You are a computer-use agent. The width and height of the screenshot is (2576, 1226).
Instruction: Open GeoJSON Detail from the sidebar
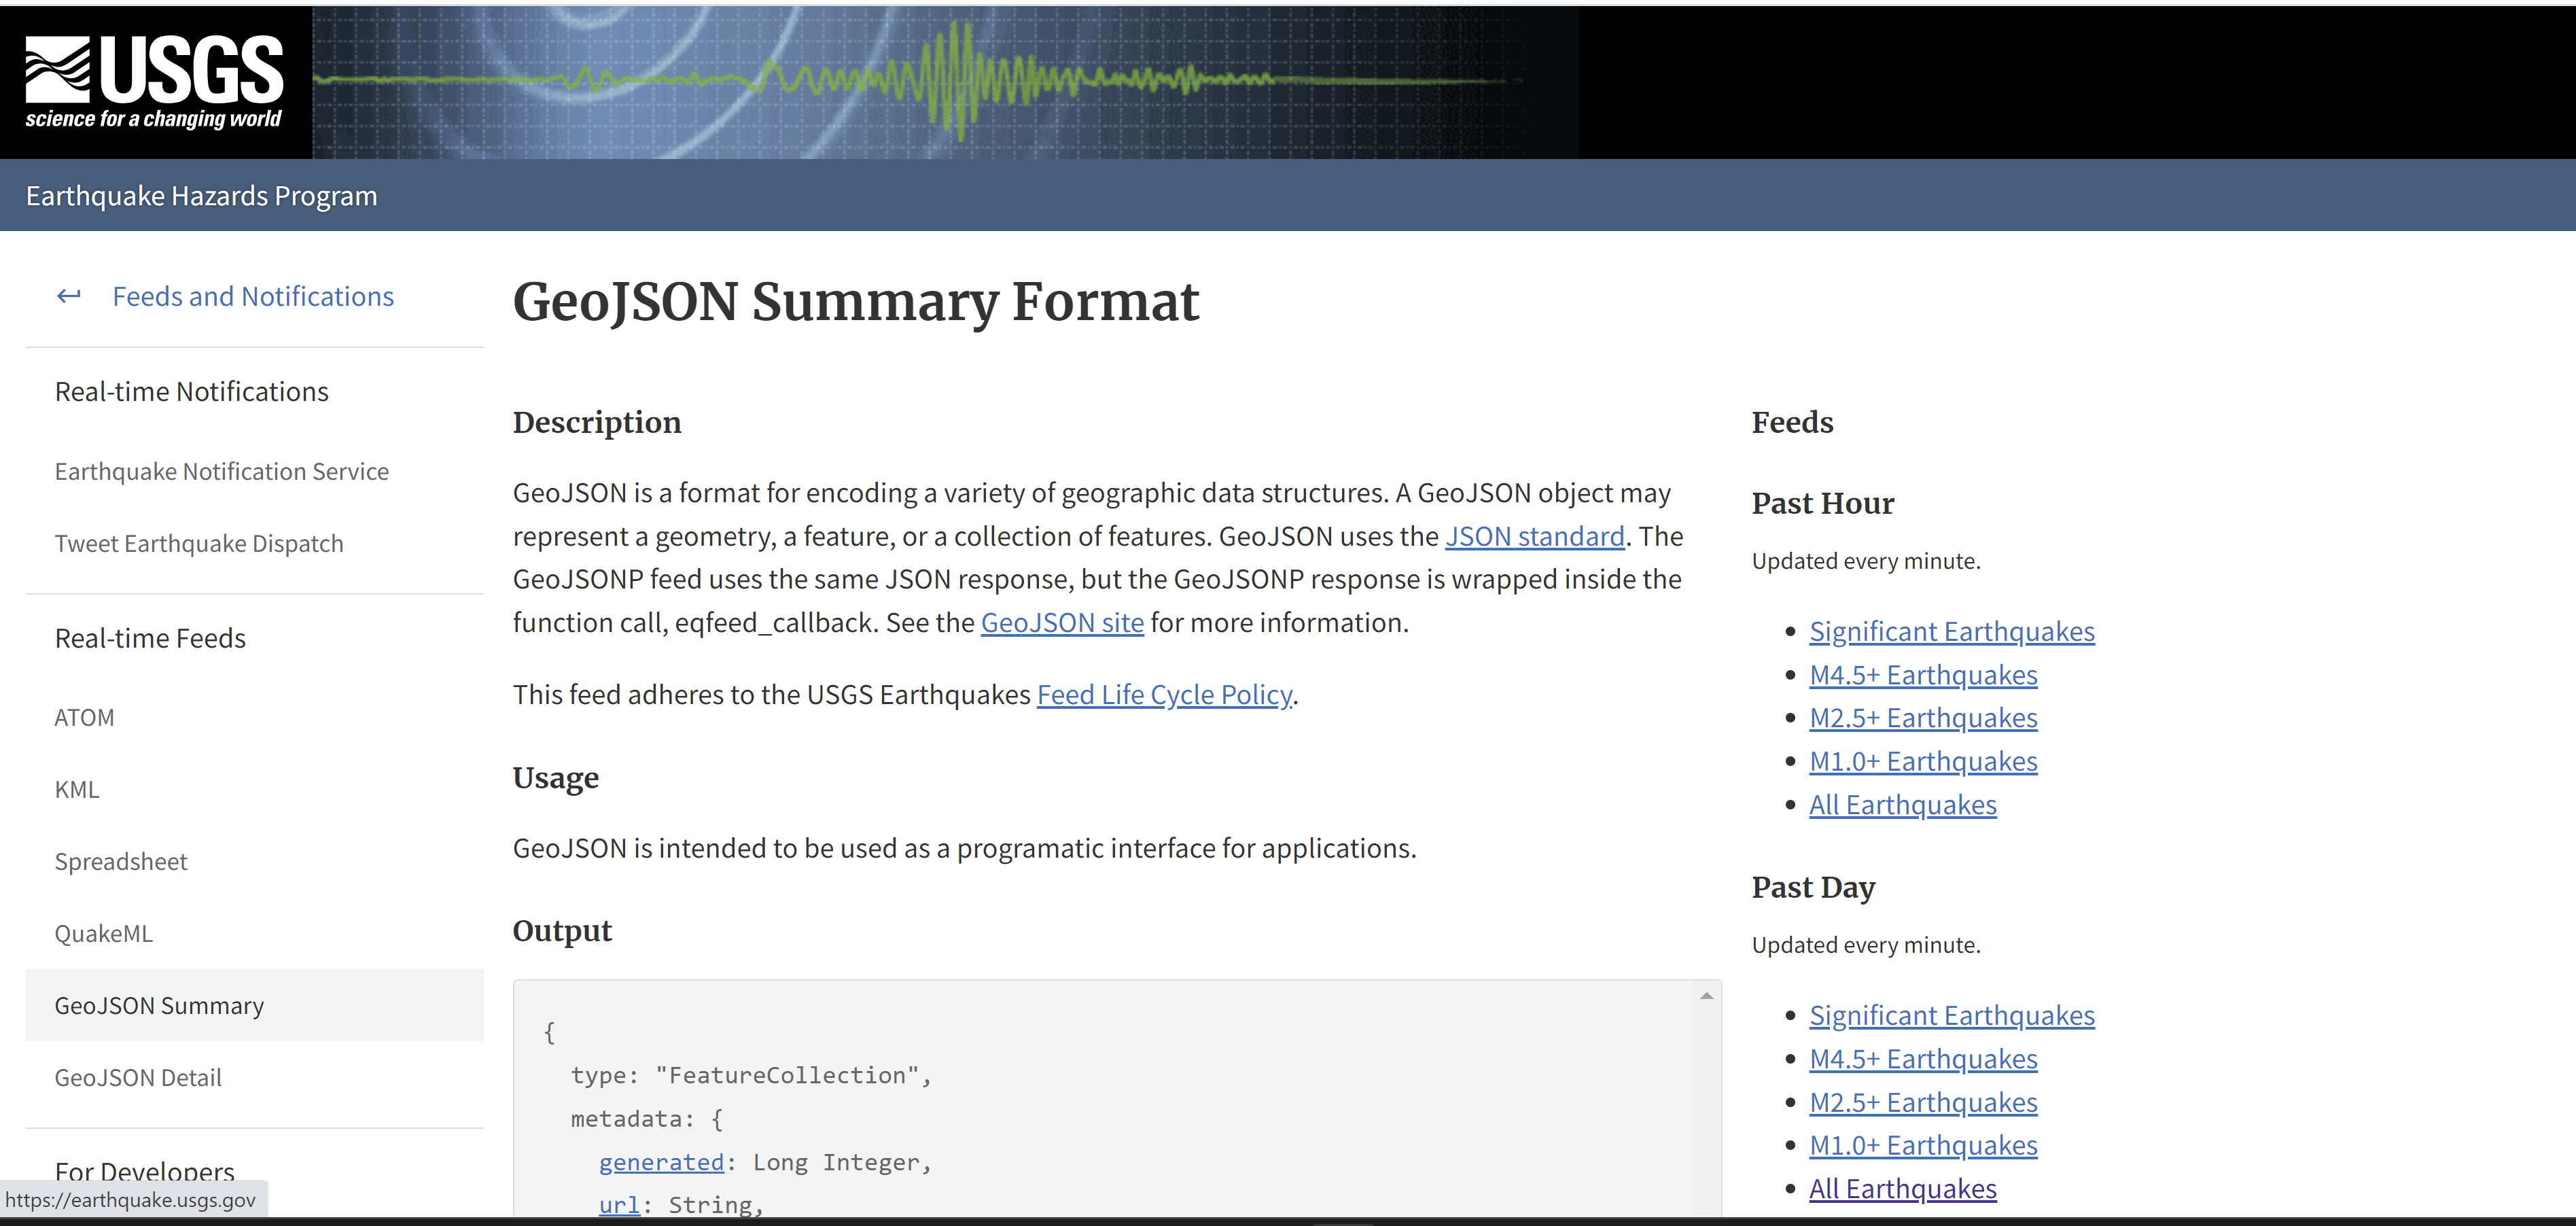point(138,1077)
